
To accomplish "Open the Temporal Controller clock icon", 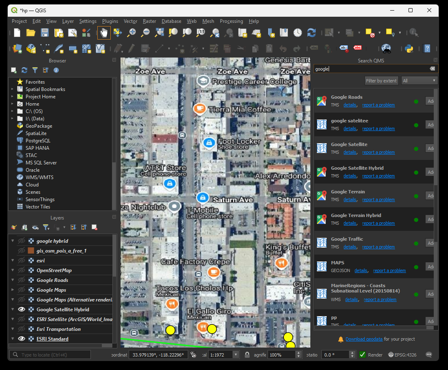I will (x=298, y=33).
